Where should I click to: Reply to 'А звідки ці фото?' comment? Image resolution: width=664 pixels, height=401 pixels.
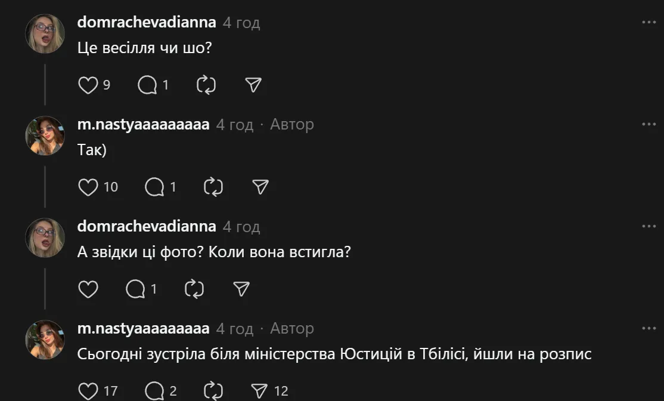point(135,289)
